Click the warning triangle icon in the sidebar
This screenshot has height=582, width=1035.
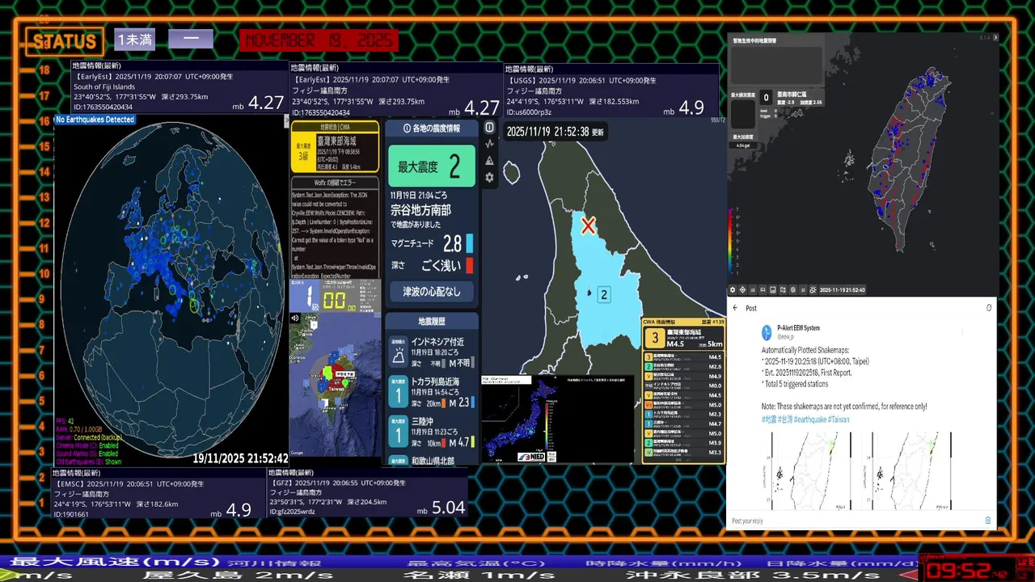point(489,161)
